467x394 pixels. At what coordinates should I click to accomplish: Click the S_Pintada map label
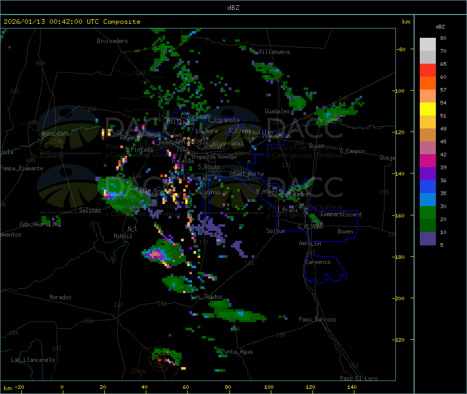(139, 150)
